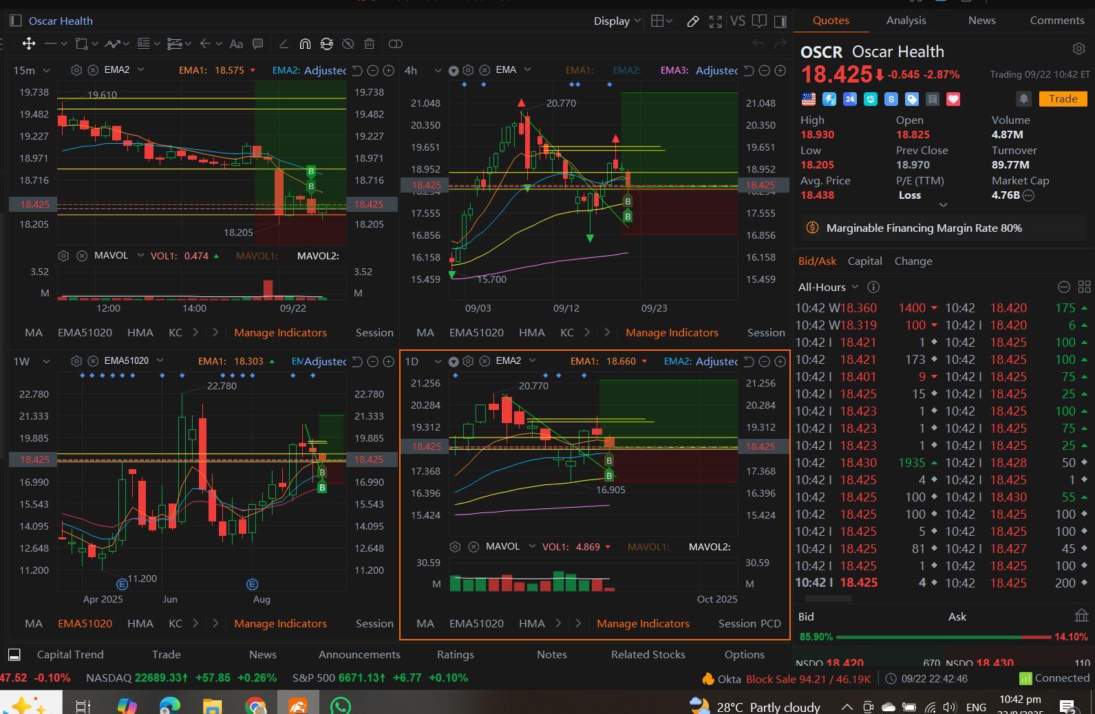The width and height of the screenshot is (1095, 714).
Task: Open the chart grid layout dropdown
Action: pyautogui.click(x=661, y=21)
